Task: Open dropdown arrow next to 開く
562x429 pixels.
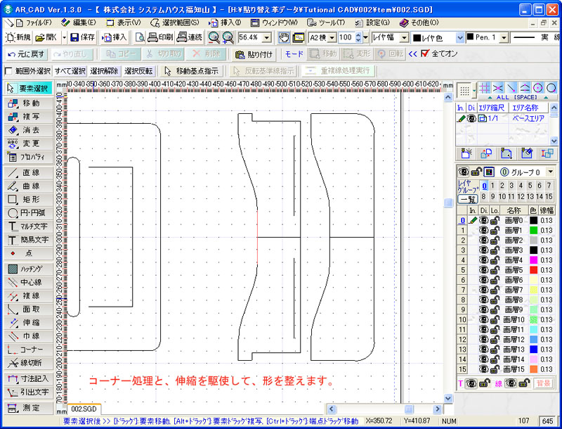Action: pyautogui.click(x=65, y=37)
